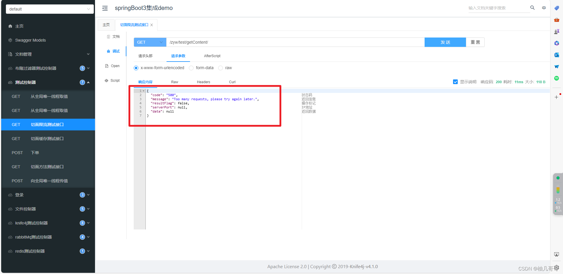Open 请求头部 tab
Image resolution: width=563 pixels, height=274 pixels.
point(145,56)
